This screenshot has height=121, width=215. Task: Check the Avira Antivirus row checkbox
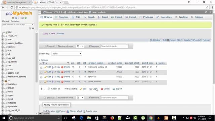coord(41,82)
